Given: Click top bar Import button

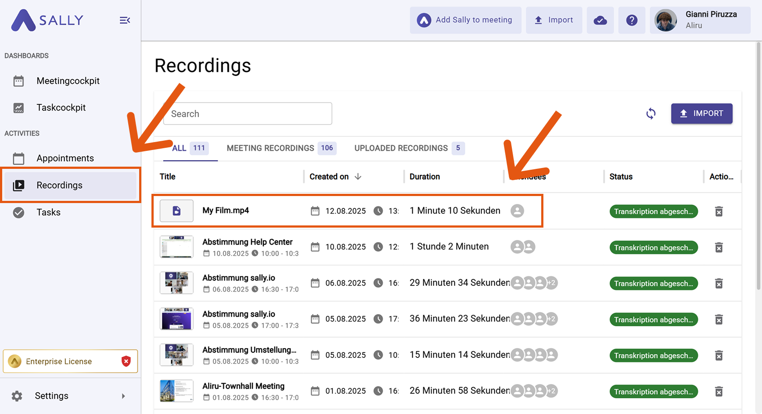Looking at the screenshot, I should pyautogui.click(x=554, y=20).
